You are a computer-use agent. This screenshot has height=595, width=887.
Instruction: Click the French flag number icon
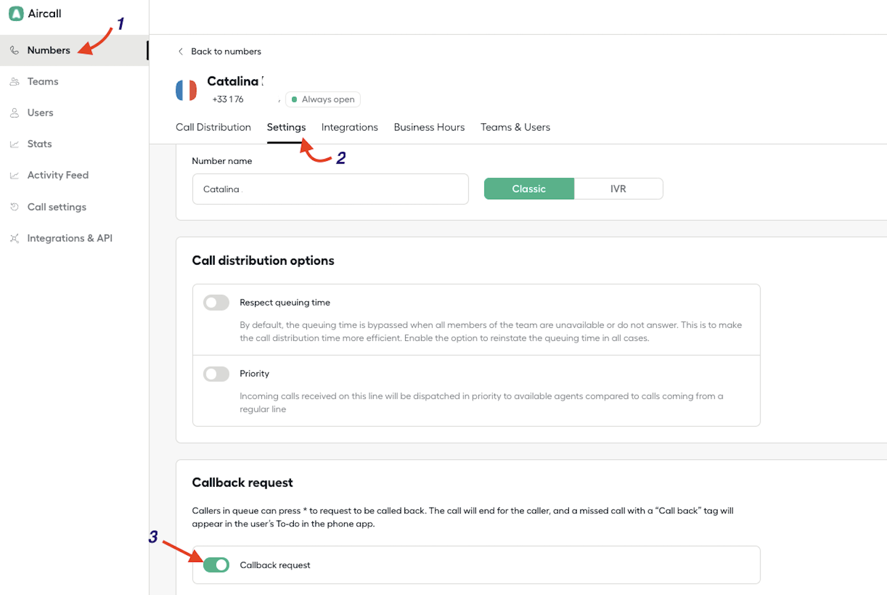(186, 90)
